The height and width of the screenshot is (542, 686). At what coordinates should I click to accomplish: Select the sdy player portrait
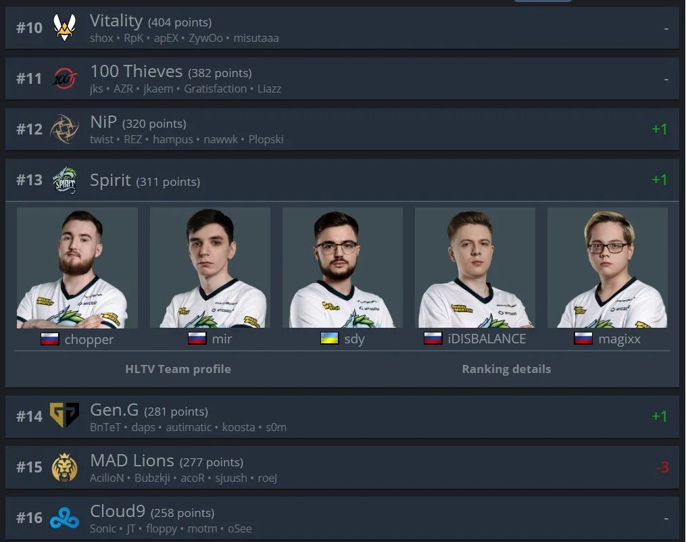coord(343,268)
